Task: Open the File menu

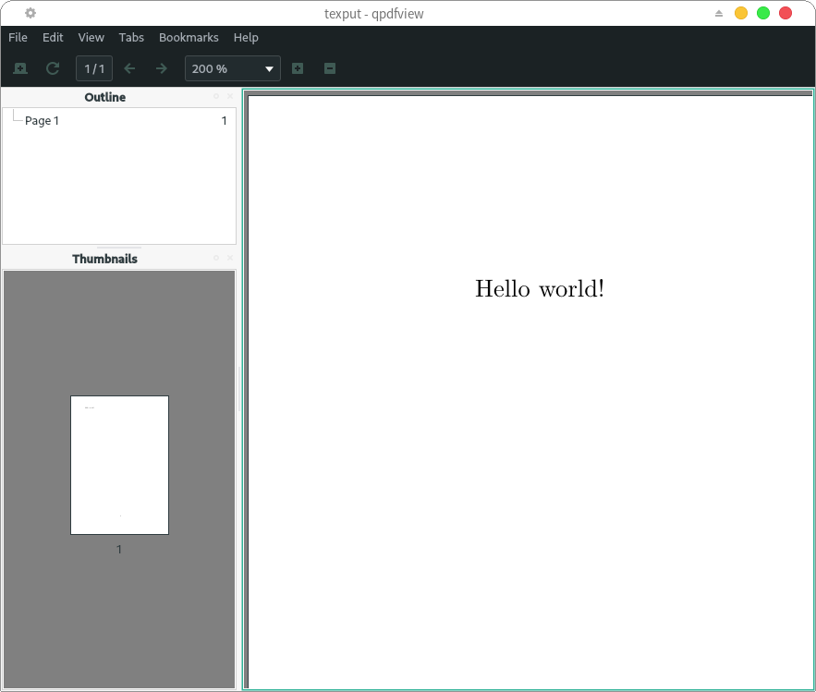Action: (x=18, y=38)
